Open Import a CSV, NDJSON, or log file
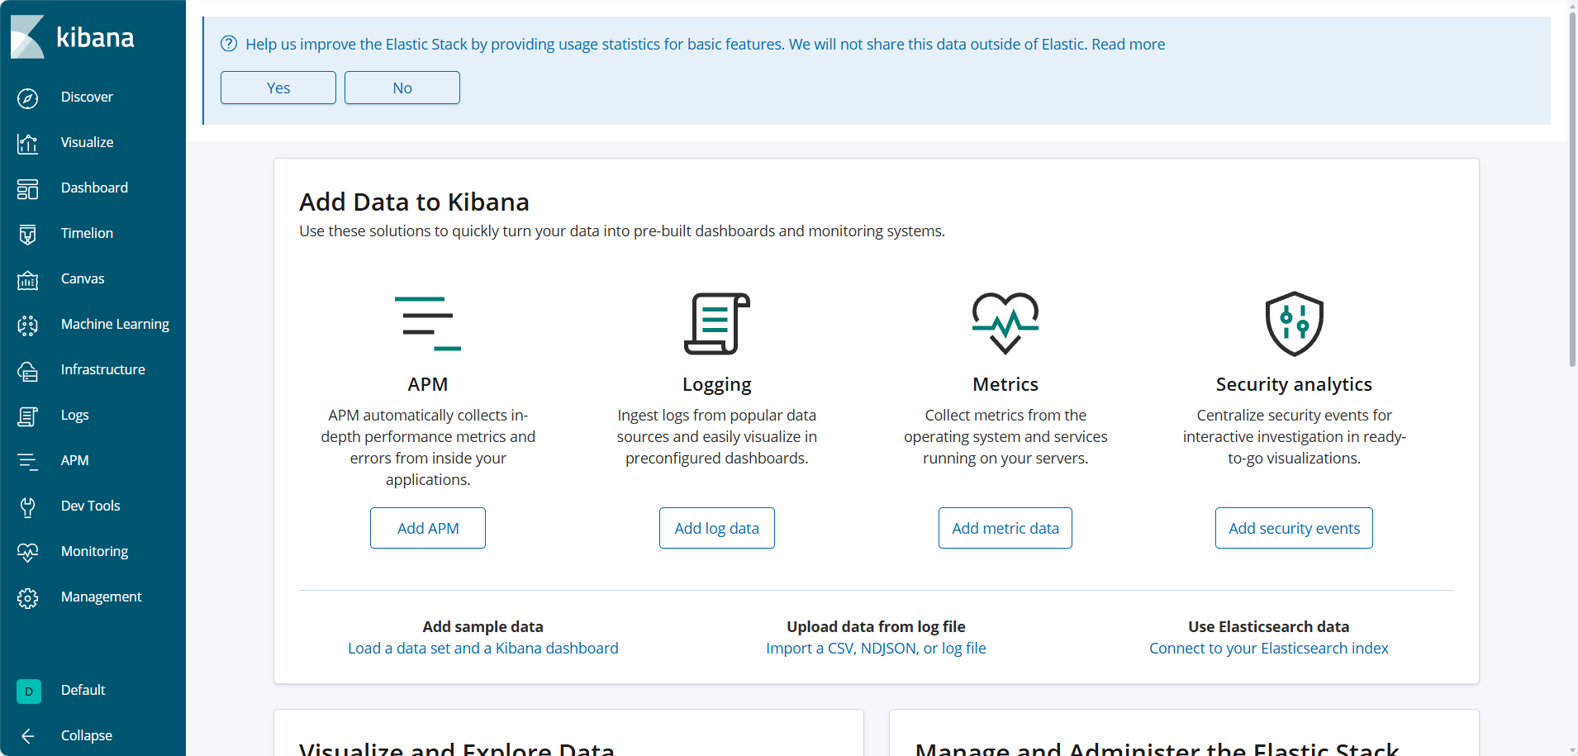 click(x=877, y=649)
